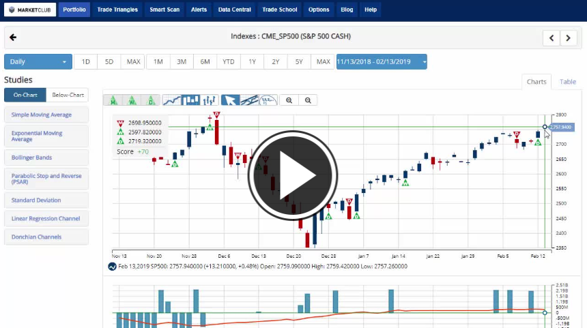
Task: Go to next symbol
Action: point(569,38)
